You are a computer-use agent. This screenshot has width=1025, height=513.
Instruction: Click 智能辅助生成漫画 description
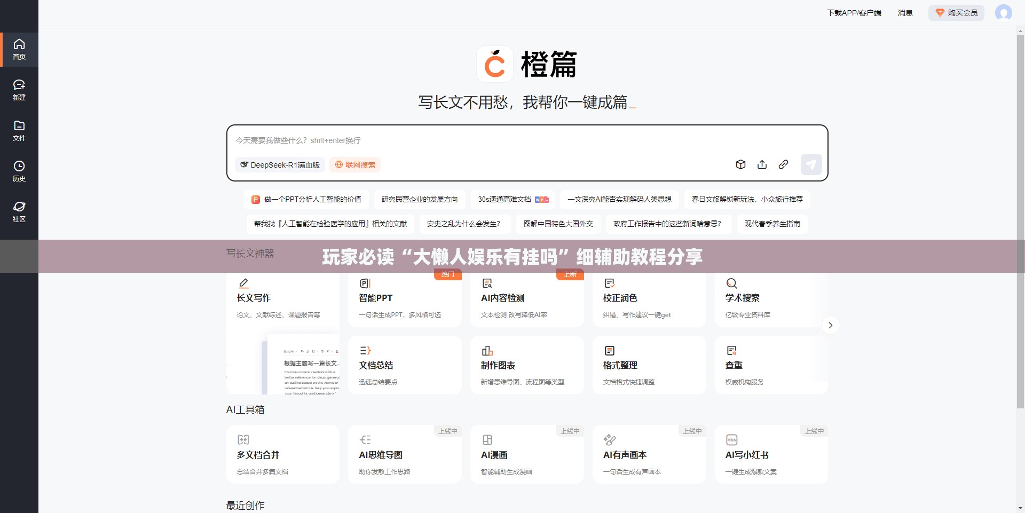click(506, 472)
